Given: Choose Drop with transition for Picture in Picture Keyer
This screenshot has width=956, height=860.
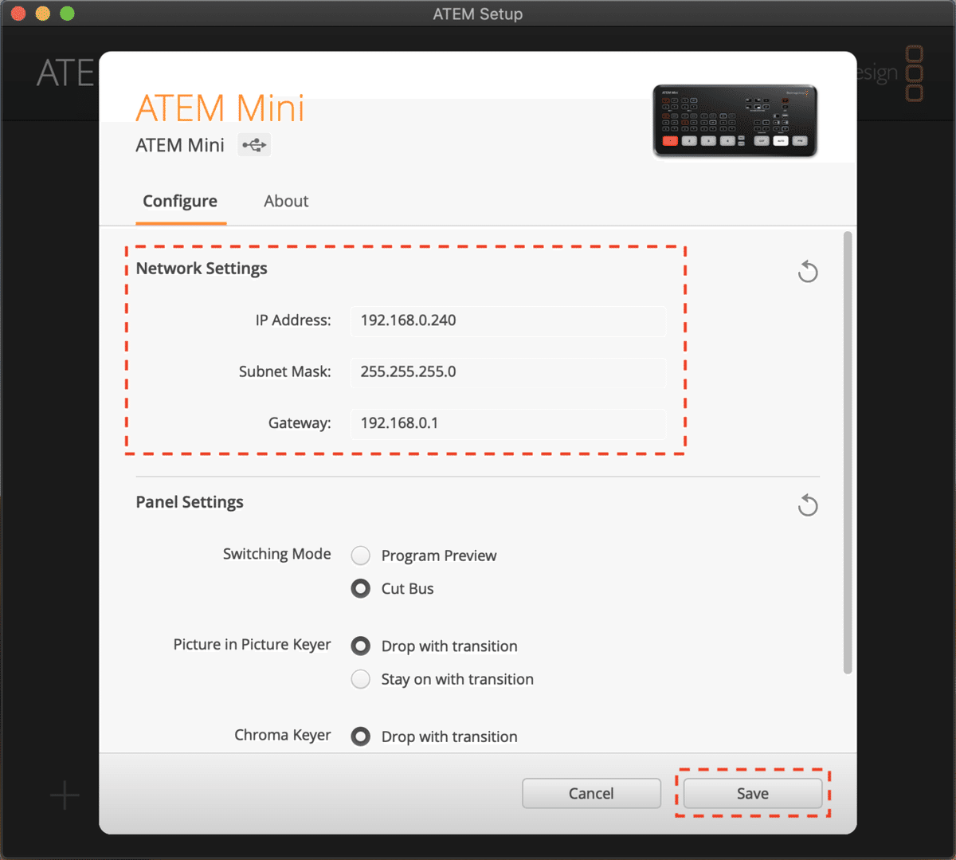Looking at the screenshot, I should pos(361,646).
